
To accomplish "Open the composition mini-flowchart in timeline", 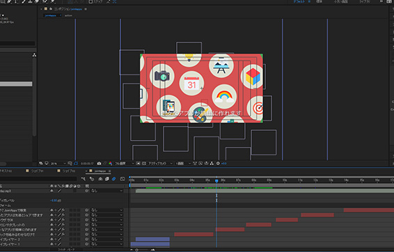I will (x=83, y=179).
